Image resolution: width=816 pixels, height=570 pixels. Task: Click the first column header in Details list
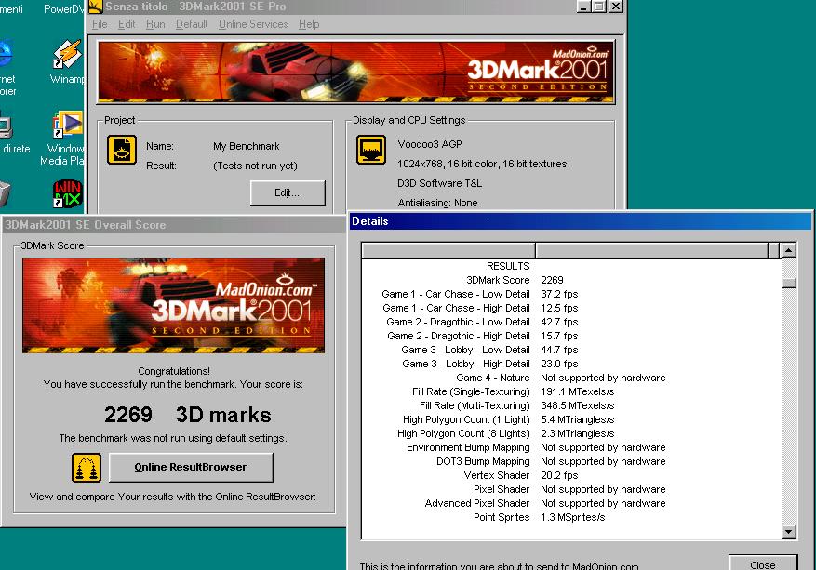click(x=448, y=250)
